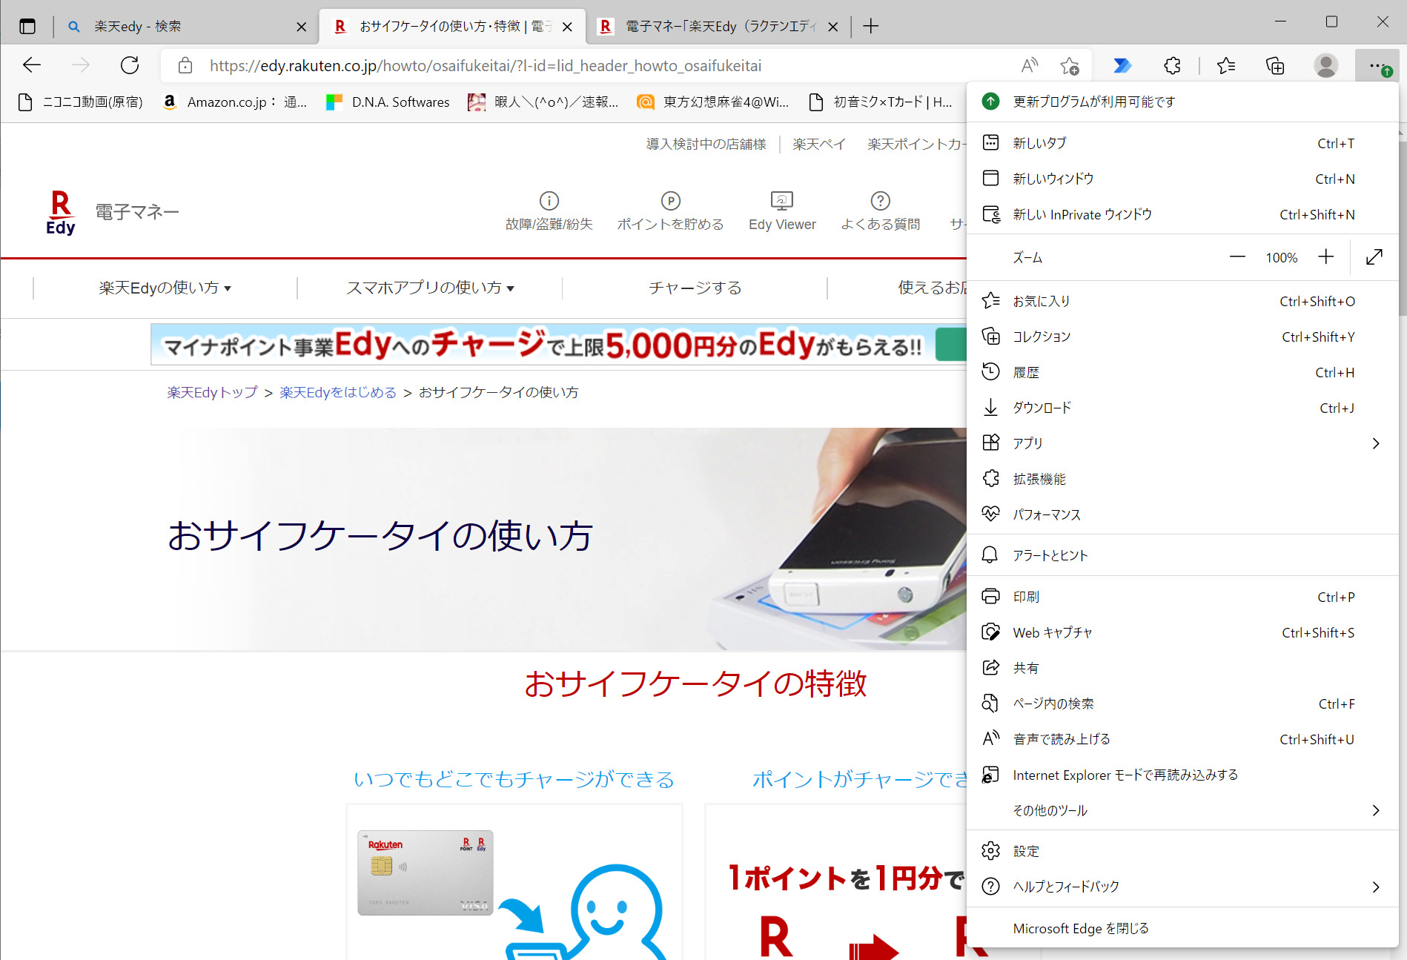Increase zoom with the plus button
This screenshot has width=1407, height=960.
[1326, 257]
